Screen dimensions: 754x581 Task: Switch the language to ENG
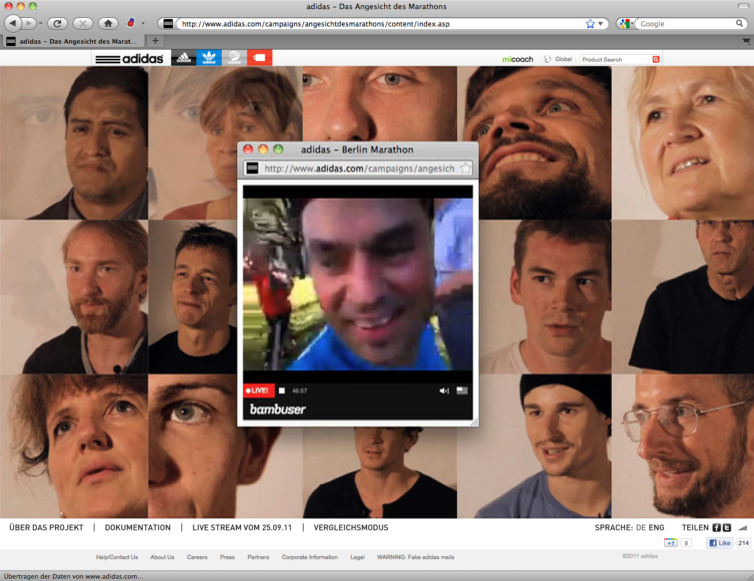[657, 527]
